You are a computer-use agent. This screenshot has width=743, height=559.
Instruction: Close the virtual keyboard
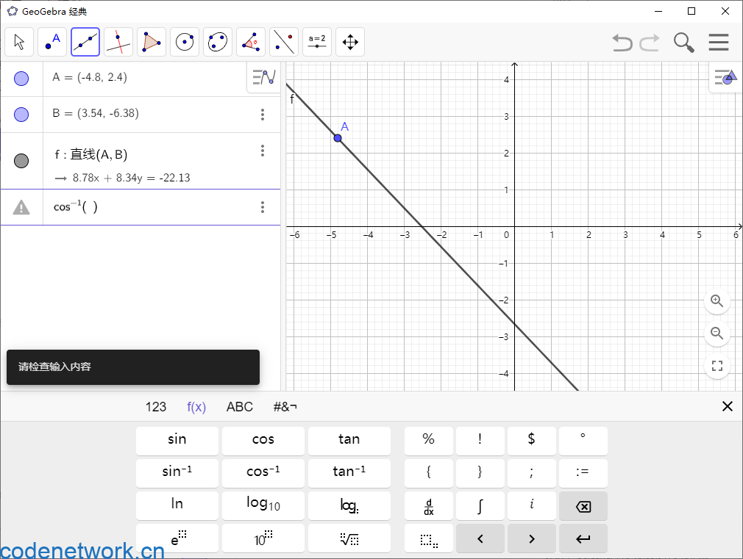(x=728, y=406)
